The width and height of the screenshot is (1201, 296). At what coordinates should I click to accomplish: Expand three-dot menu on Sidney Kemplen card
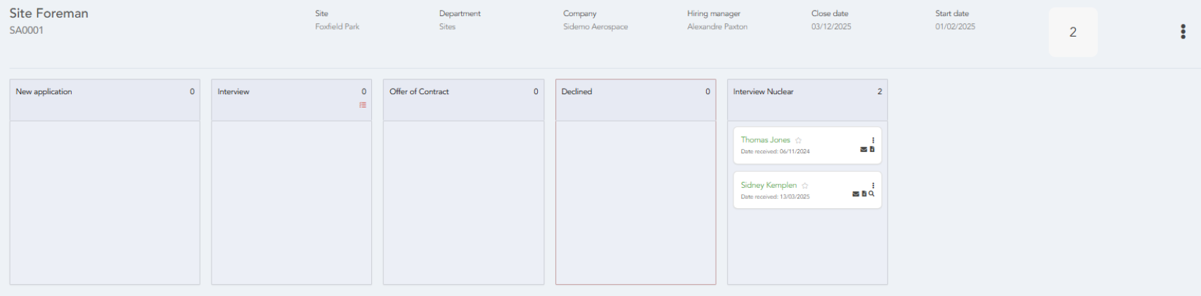873,185
